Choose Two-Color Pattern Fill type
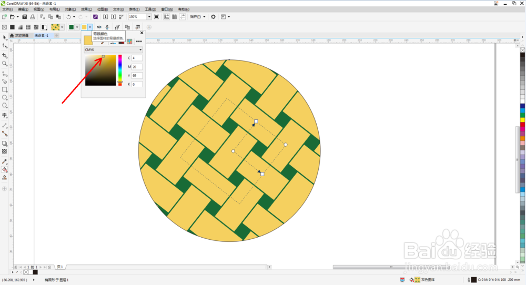The height and width of the screenshot is (285, 526). point(44,27)
